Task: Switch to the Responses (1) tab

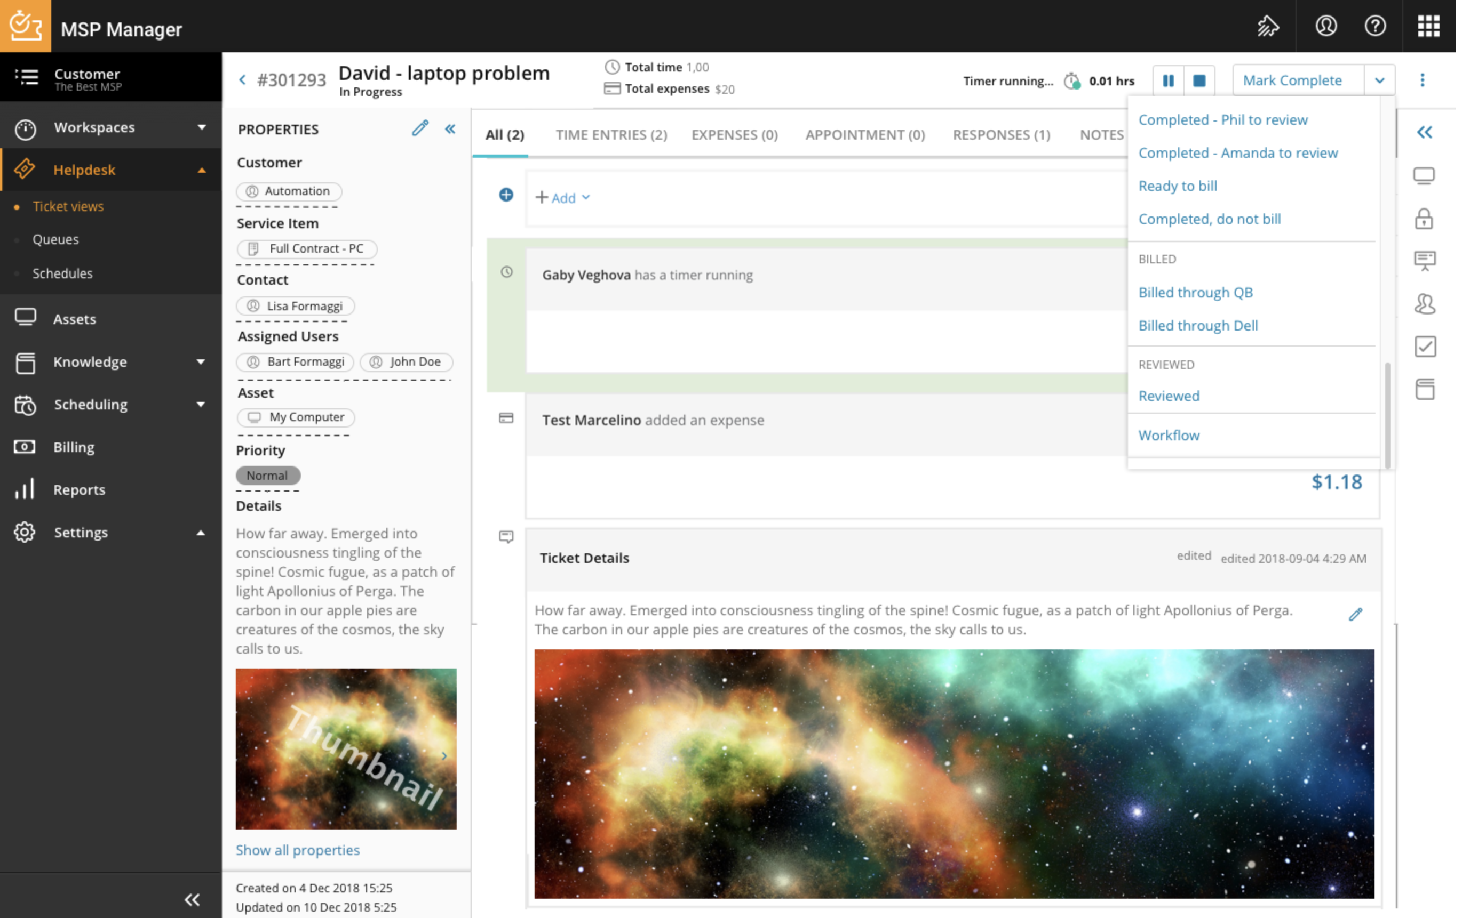Action: click(x=1001, y=135)
